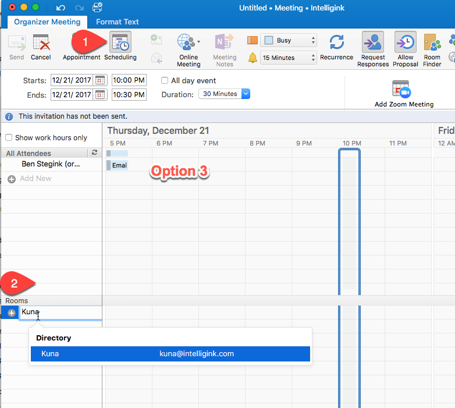Toggle Allow Proposal icon
The width and height of the screenshot is (455, 408).
click(406, 42)
